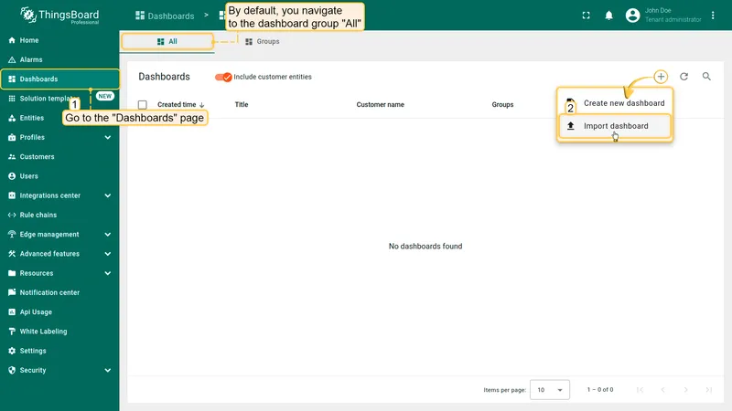Viewport: 732px width, 411px height.
Task: Click the Settings gear icon
Action: tap(12, 351)
